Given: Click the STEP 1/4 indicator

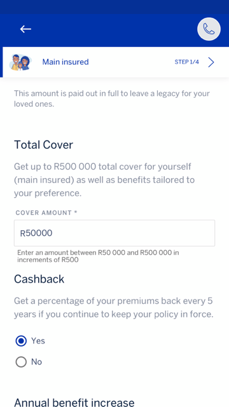Looking at the screenshot, I should 186,62.
